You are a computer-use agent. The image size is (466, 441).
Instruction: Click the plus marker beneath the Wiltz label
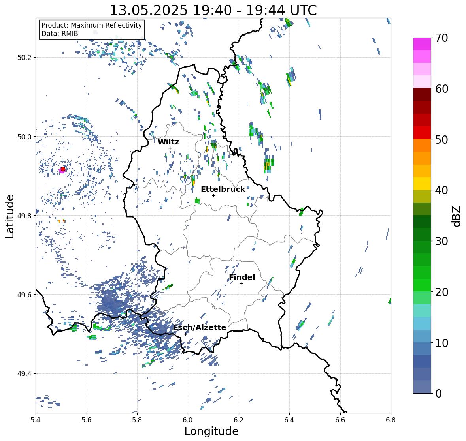click(170, 148)
